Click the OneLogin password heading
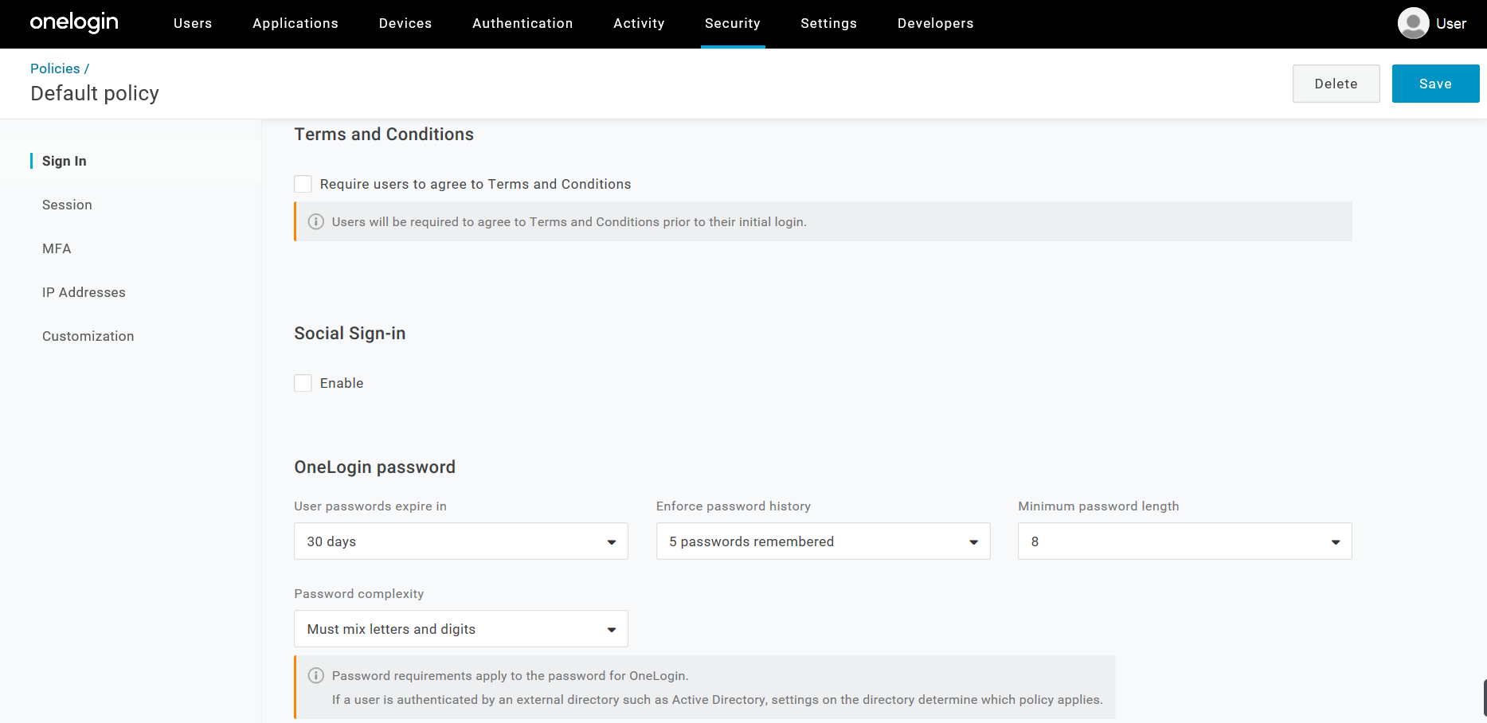The height and width of the screenshot is (723, 1487). (x=374, y=467)
